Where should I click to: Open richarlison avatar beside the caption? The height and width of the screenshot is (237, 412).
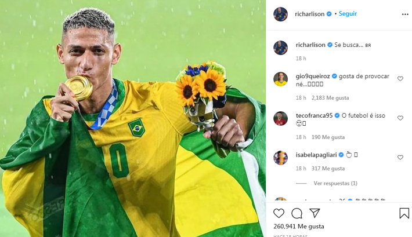[x=281, y=48]
